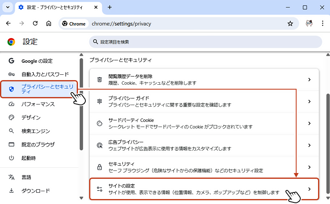Click the power icon for 起動時
This screenshot has width=330, height=204.
click(12, 158)
